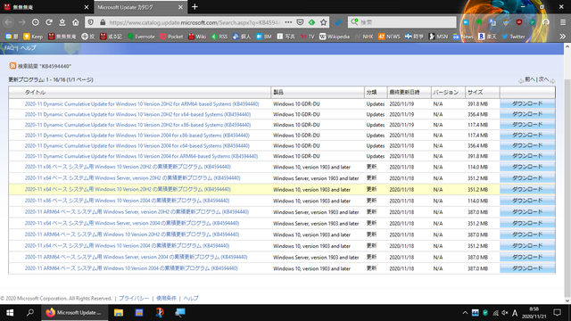571x321 pixels.
Task: Open the tracking protection shield icon
Action: (x=91, y=22)
